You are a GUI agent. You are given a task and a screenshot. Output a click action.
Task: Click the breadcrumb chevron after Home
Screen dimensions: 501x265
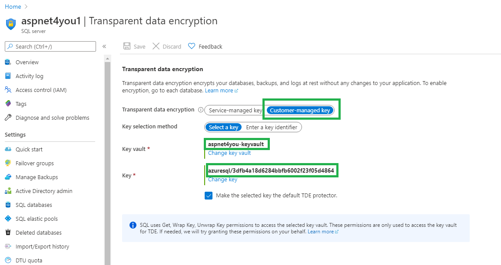pyautogui.click(x=26, y=7)
